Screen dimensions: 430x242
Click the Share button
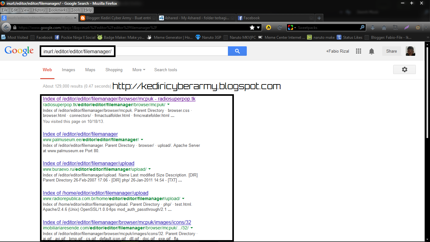point(392,51)
